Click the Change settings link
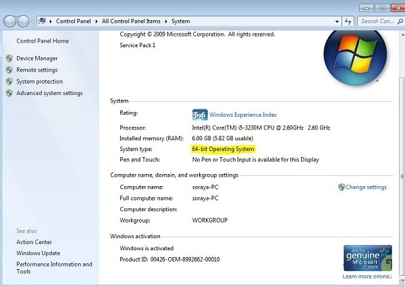 366,187
